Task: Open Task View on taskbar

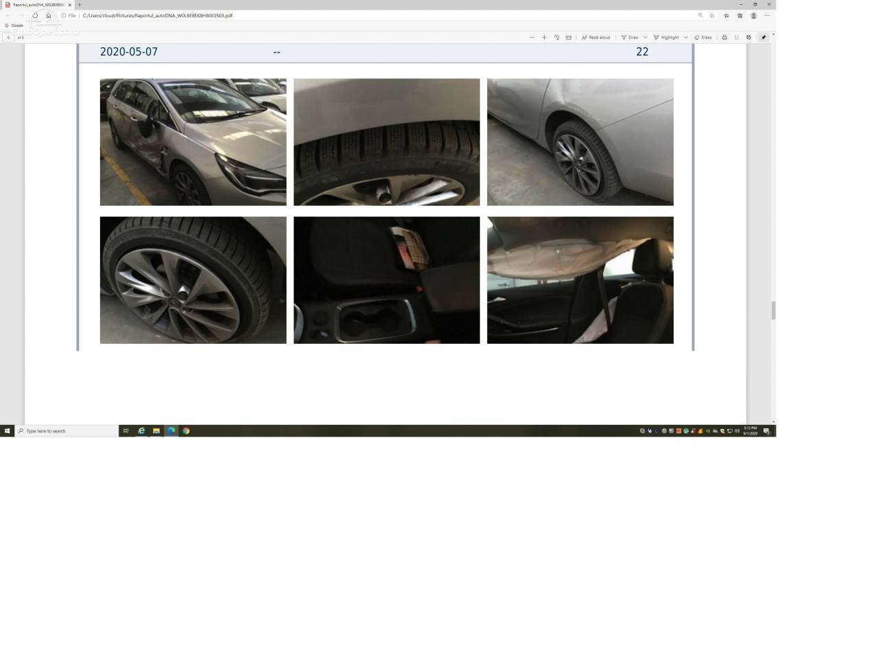Action: [x=126, y=431]
